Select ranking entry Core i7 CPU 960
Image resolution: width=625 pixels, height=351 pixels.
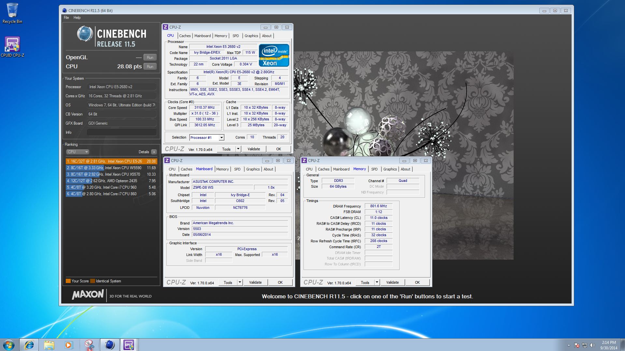pyautogui.click(x=111, y=187)
